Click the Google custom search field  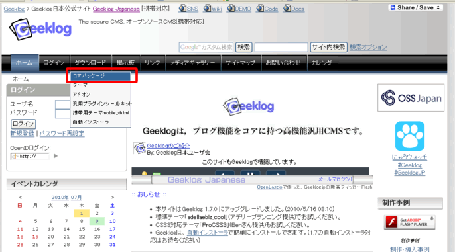pyautogui.click(x=206, y=47)
